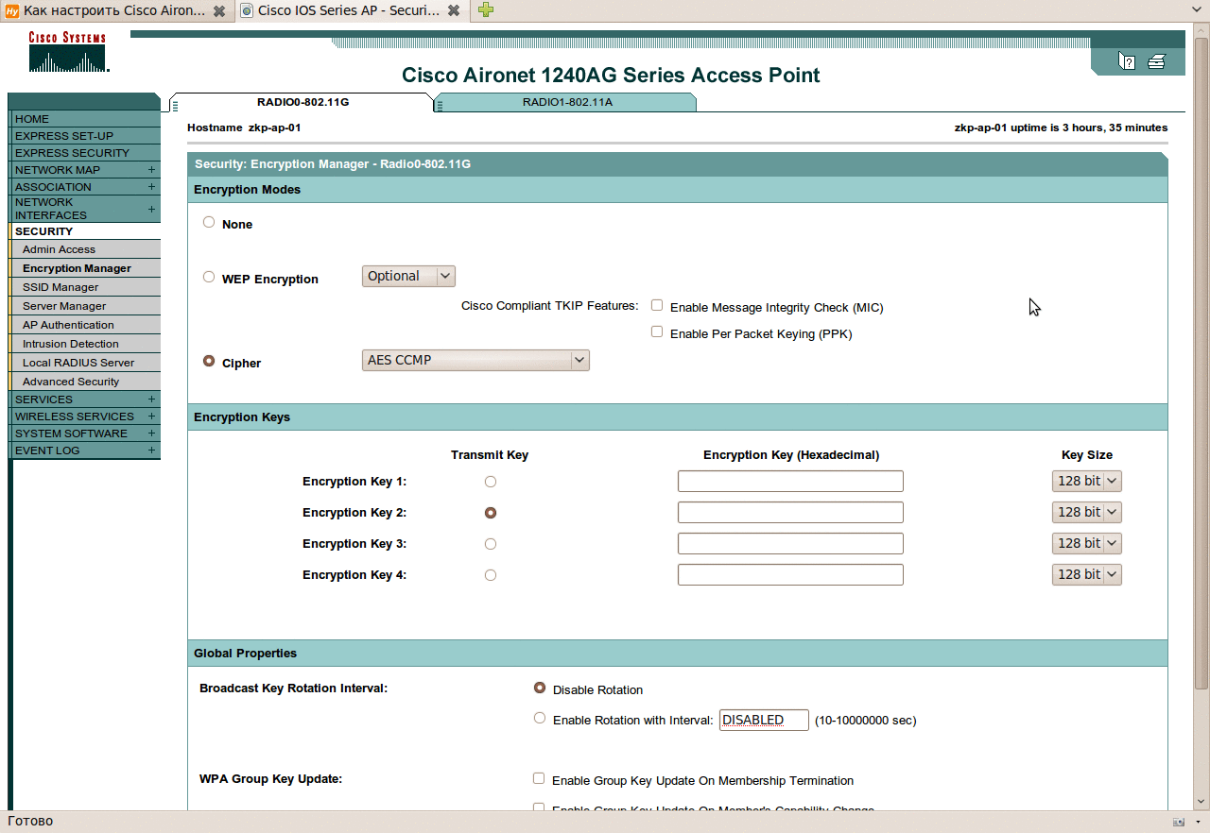Switch to RADIO1-802.11A tab
Viewport: 1210px width, 833px height.
567,102
